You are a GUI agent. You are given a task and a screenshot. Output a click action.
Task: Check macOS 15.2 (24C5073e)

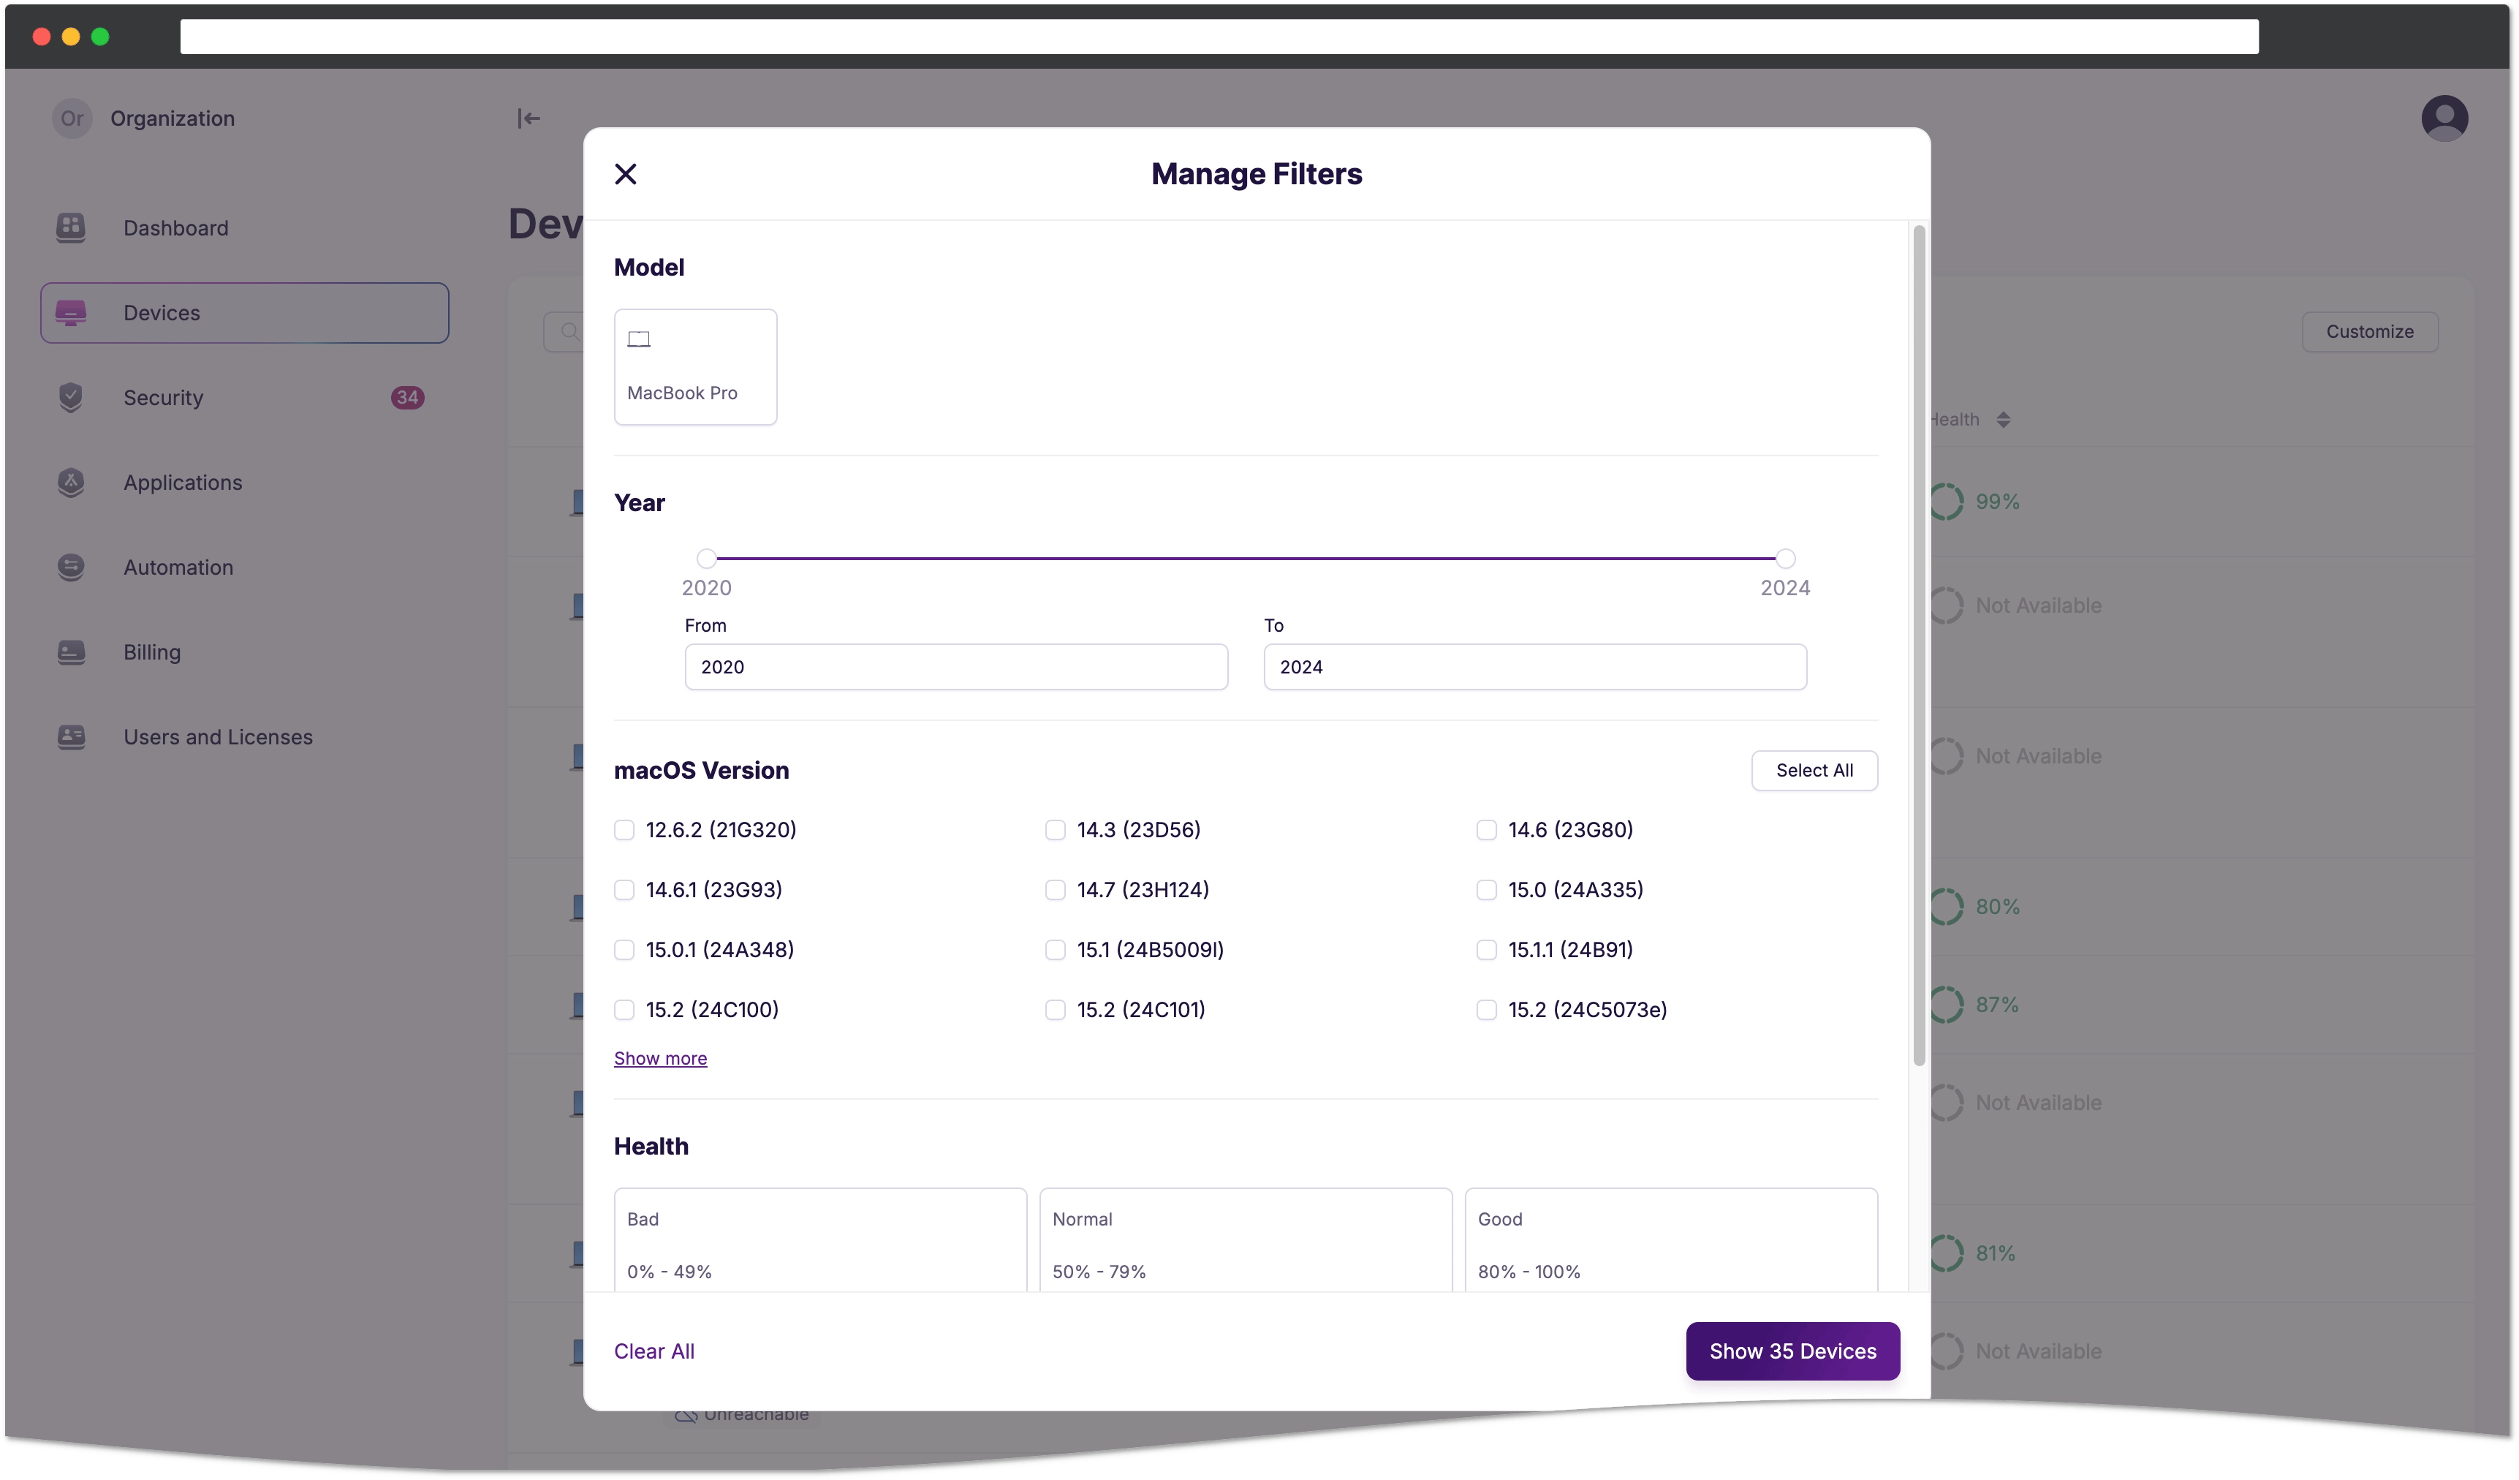(1486, 1010)
